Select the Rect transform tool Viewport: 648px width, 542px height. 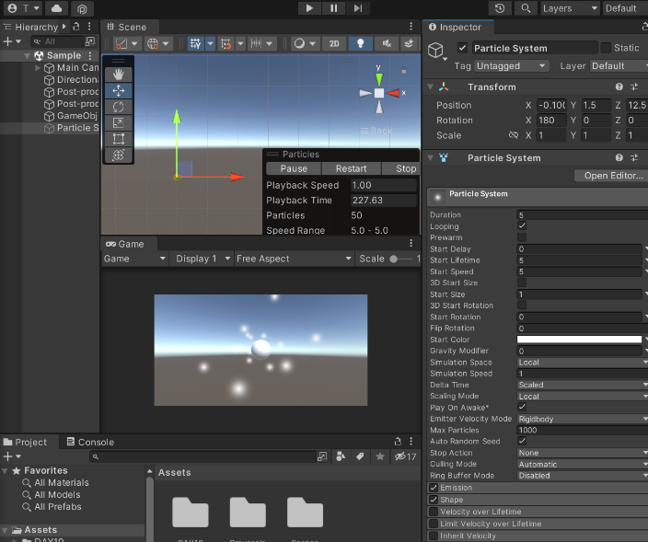pyautogui.click(x=118, y=139)
